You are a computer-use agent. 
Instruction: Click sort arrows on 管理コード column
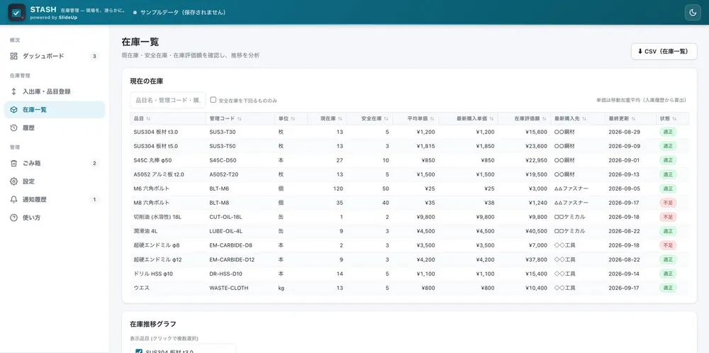239,118
